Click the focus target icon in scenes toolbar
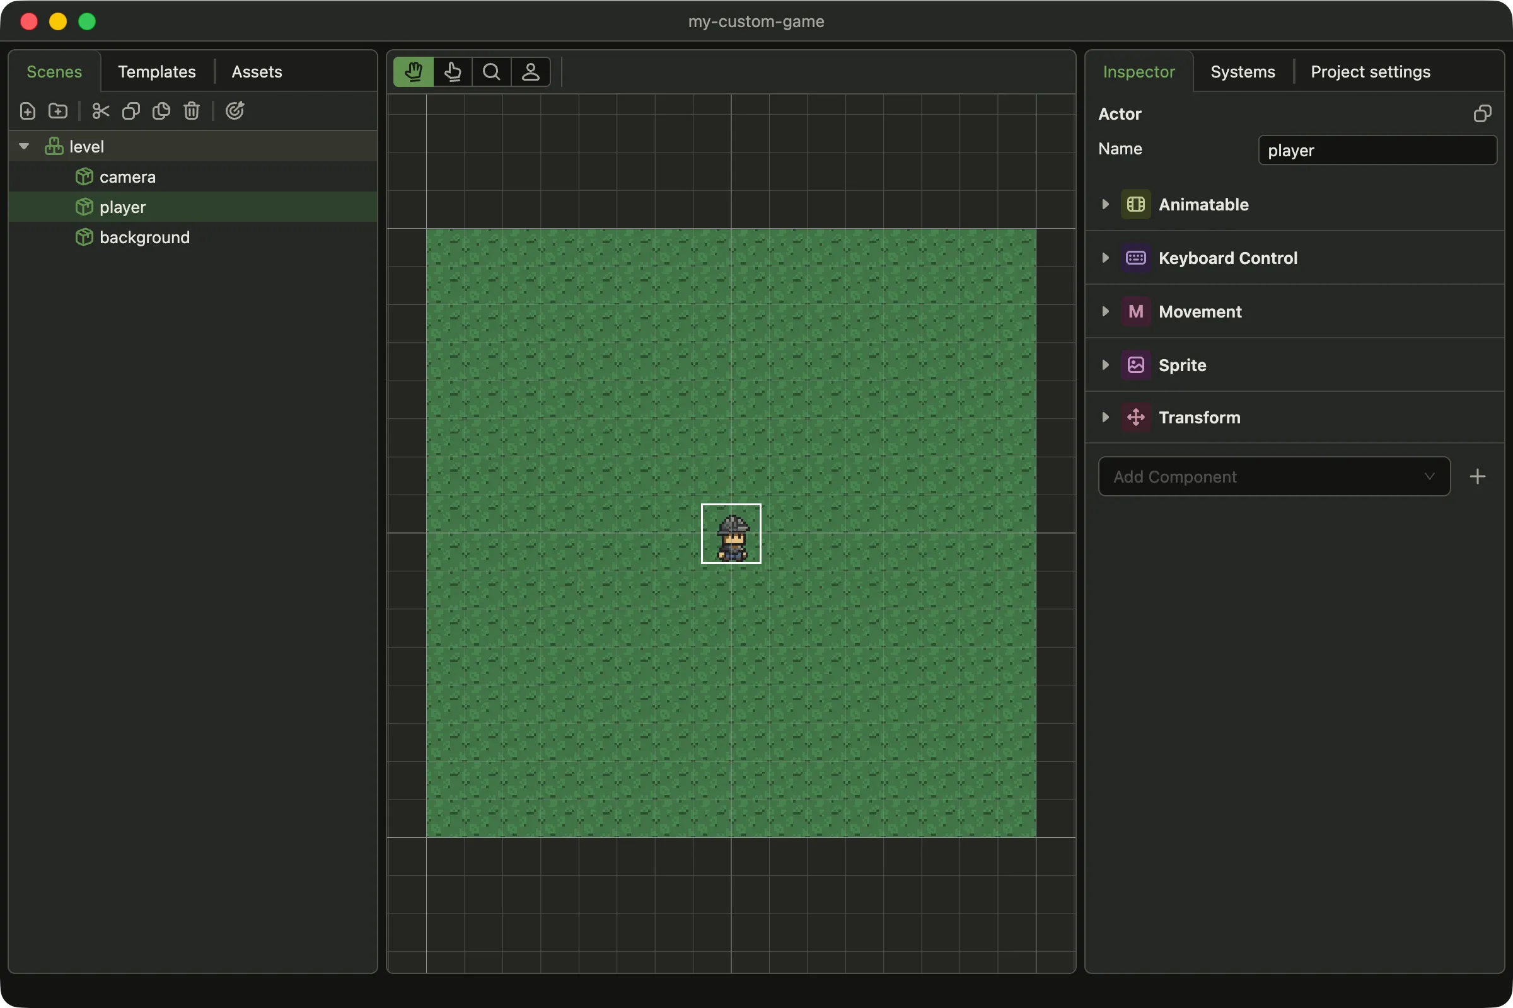The height and width of the screenshot is (1008, 1513). tap(235, 112)
